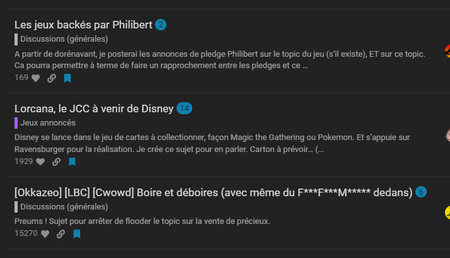
Task: Toggle bookmark on the Lorcana topic
Action: tap(72, 161)
